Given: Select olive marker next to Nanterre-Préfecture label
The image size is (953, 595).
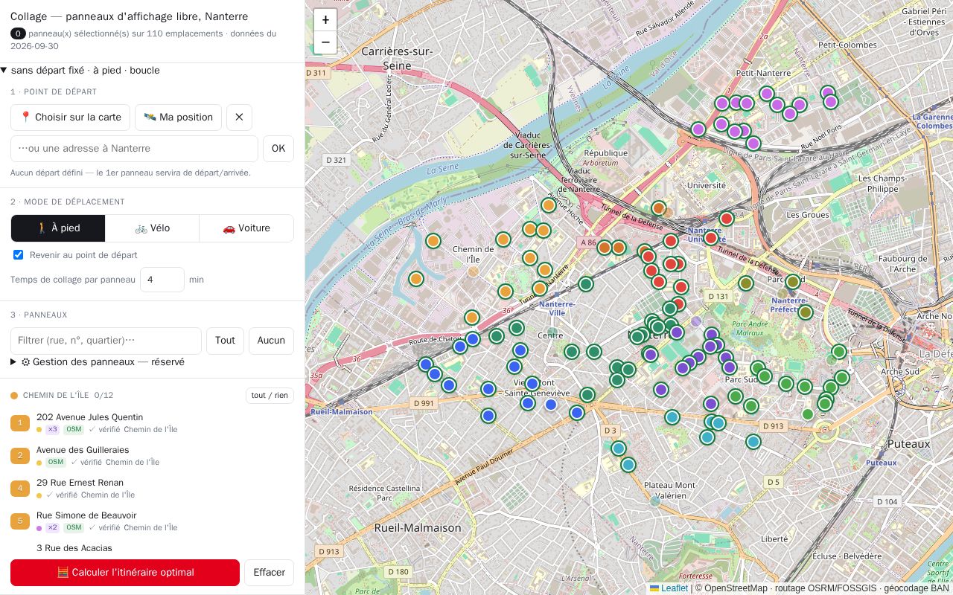Looking at the screenshot, I should (805, 312).
